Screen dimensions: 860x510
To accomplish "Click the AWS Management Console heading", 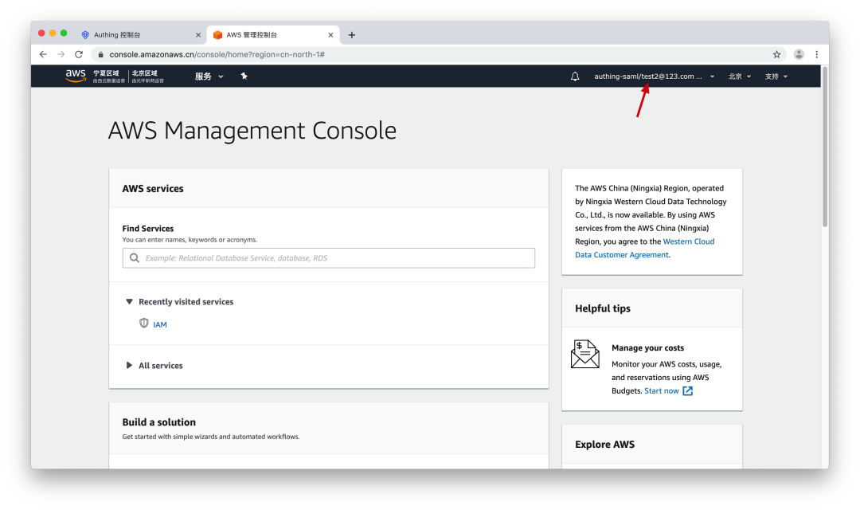I will pyautogui.click(x=252, y=131).
